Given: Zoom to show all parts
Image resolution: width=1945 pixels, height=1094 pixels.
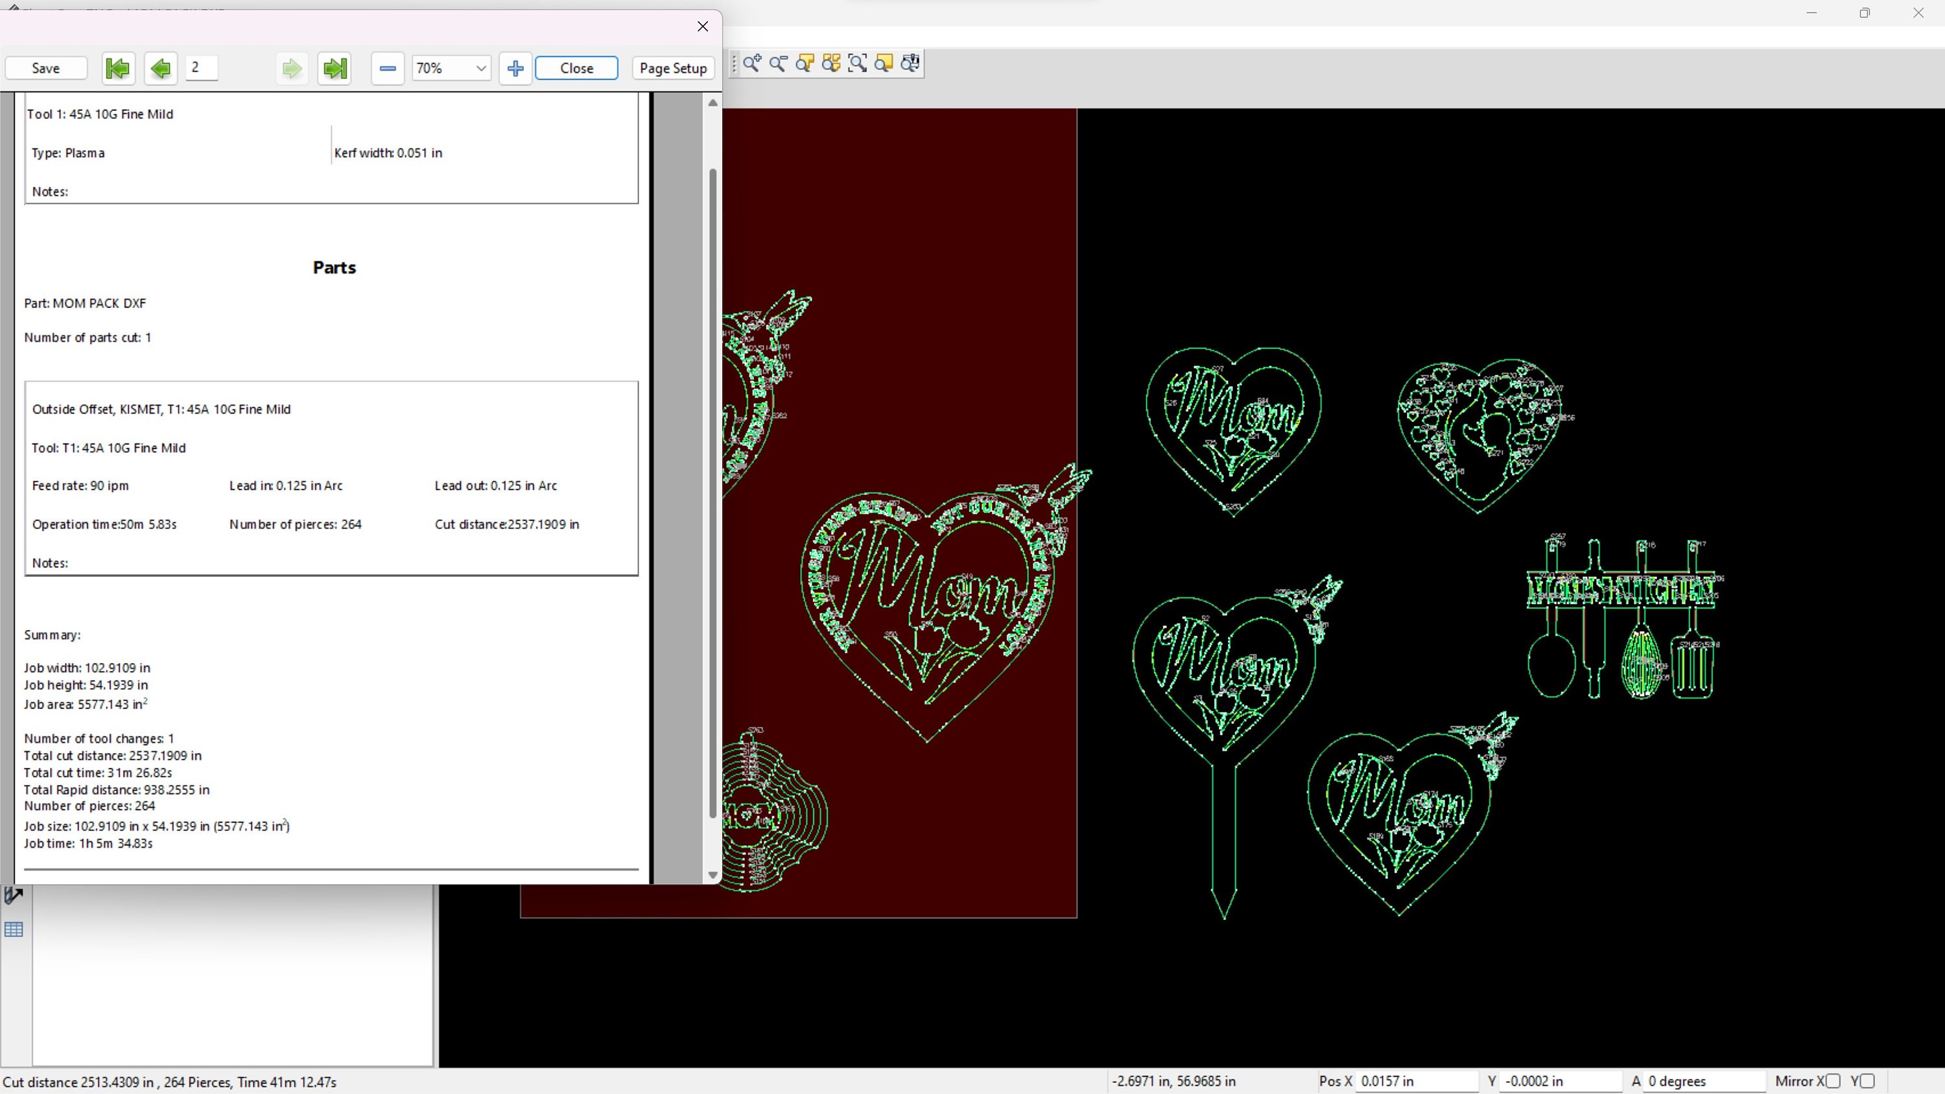Looking at the screenshot, I should [x=831, y=64].
